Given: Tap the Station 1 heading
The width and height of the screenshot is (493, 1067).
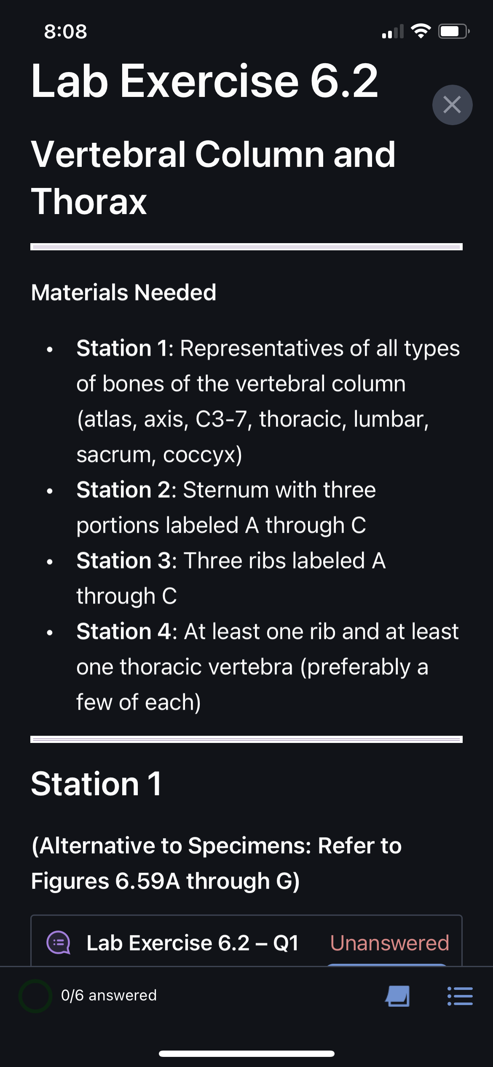Looking at the screenshot, I should [x=96, y=784].
